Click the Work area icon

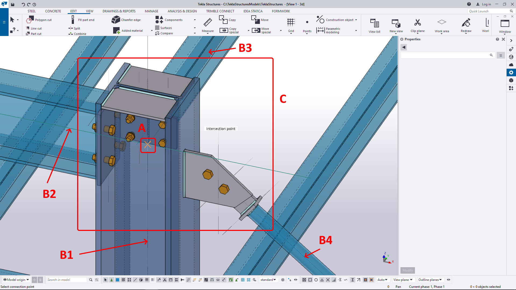pyautogui.click(x=442, y=23)
